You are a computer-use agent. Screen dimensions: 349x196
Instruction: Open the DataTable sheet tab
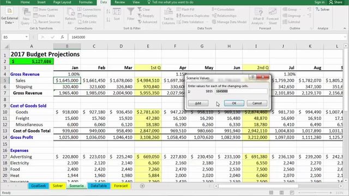[99, 186]
